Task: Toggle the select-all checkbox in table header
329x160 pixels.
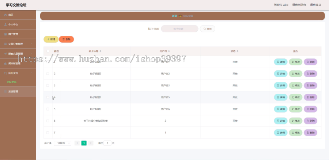Action: pyautogui.click(x=48, y=51)
